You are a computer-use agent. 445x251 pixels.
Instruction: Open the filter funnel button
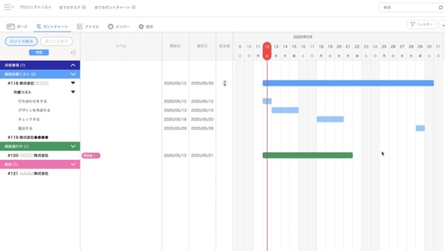[x=421, y=24]
